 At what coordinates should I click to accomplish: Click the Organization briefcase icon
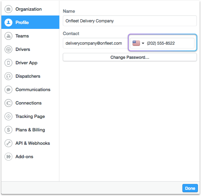9,9
